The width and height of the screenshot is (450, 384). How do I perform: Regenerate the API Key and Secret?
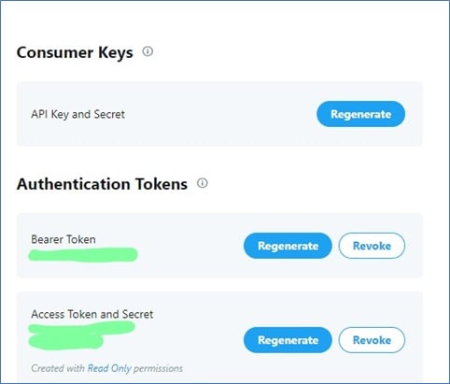pyautogui.click(x=360, y=114)
